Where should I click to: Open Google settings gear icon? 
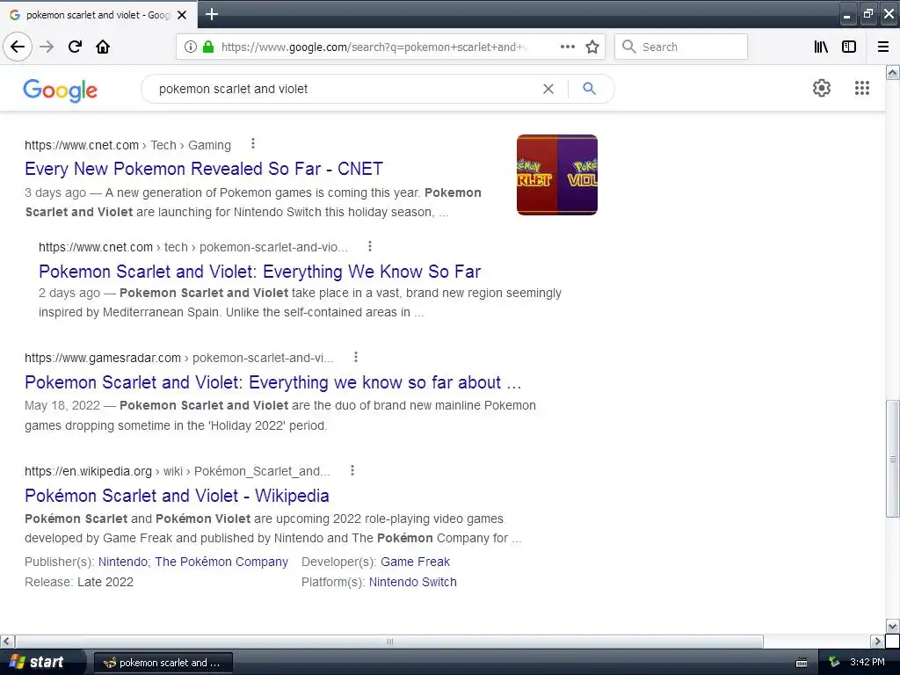(x=822, y=88)
